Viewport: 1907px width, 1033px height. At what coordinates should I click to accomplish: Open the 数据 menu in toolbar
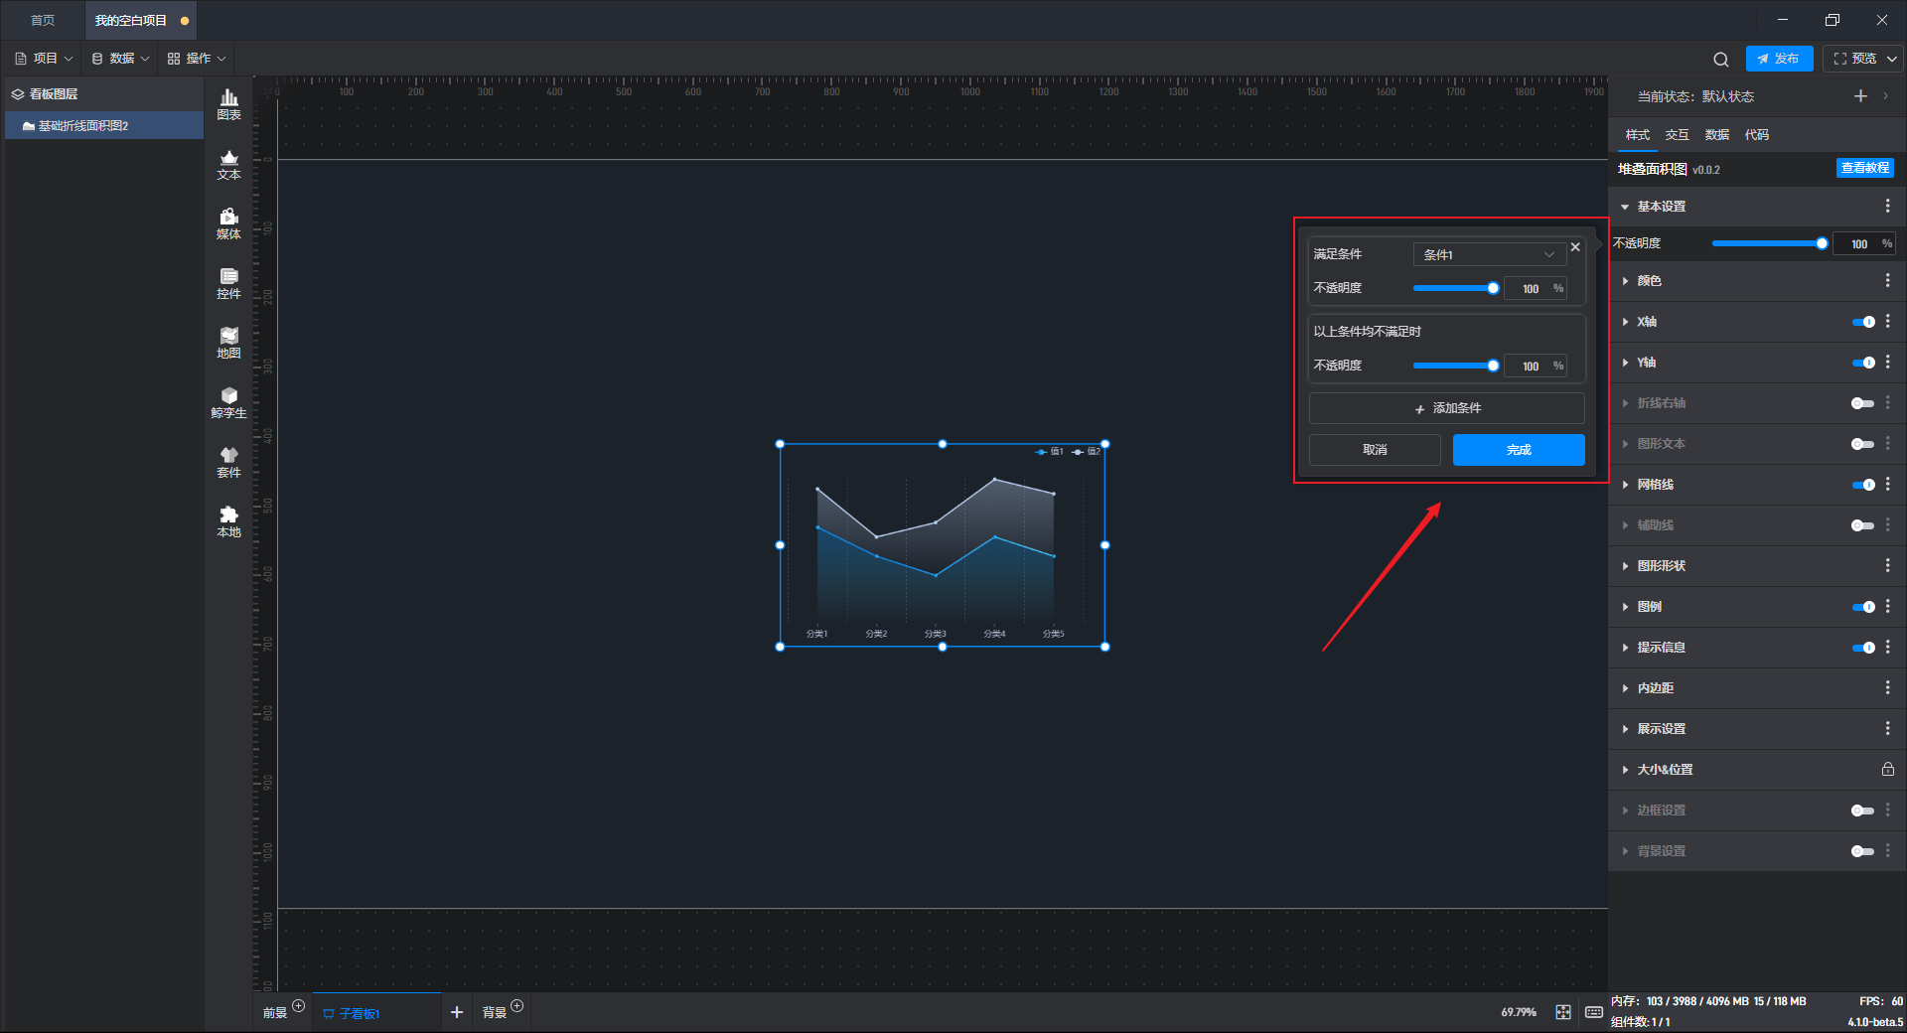[x=120, y=59]
